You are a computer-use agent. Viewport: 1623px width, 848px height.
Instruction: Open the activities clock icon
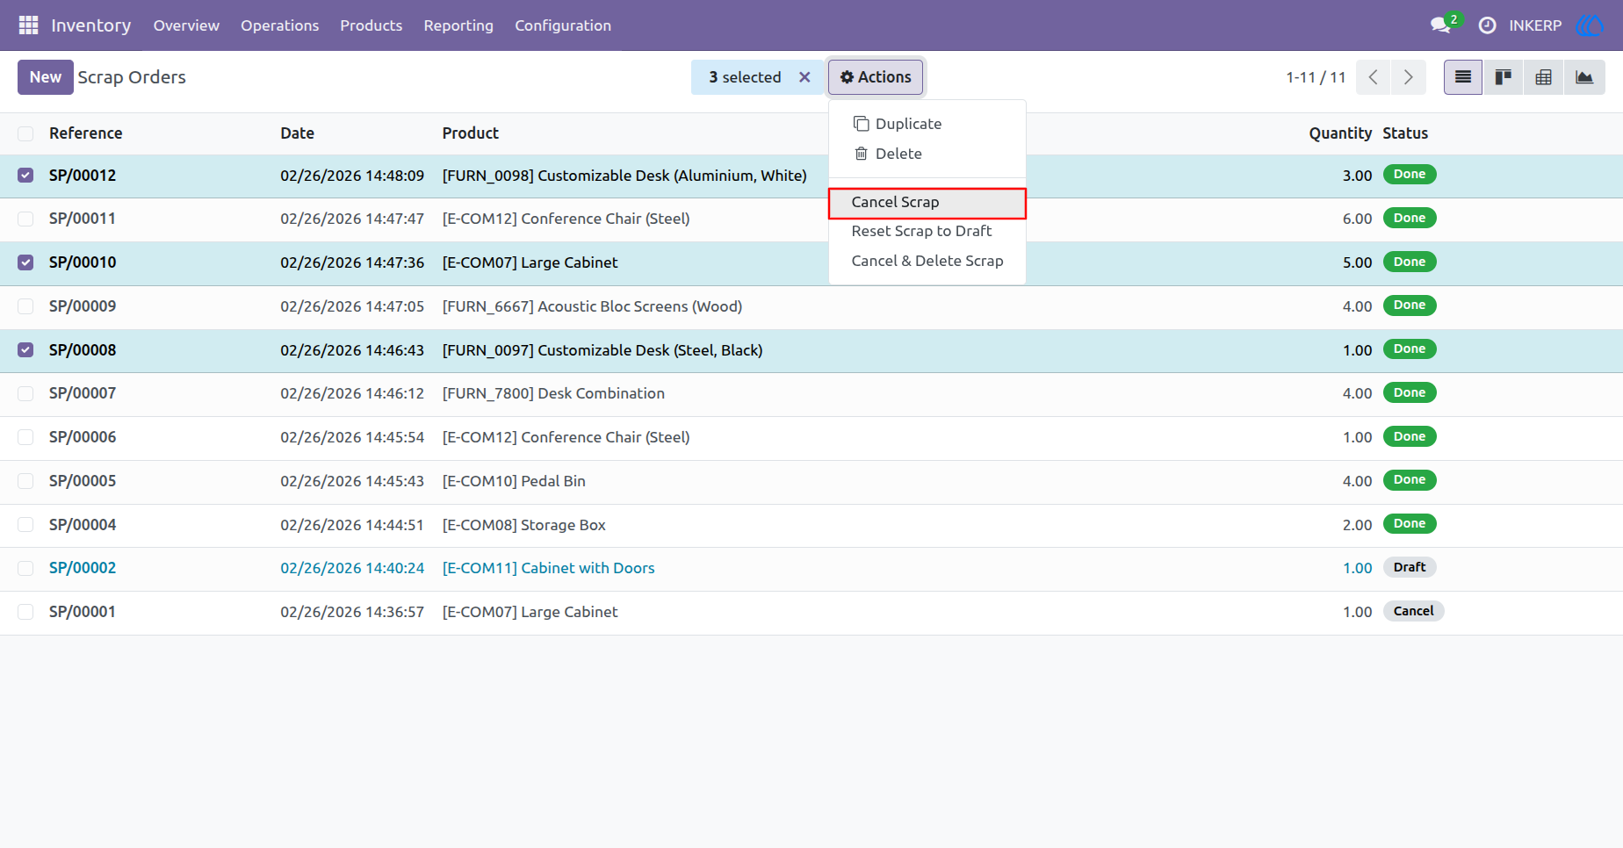point(1487,25)
